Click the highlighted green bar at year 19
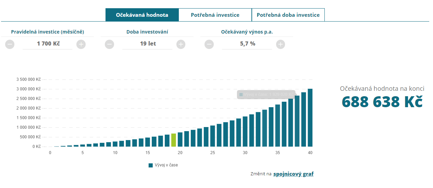This screenshot has width=433, height=188. pos(174,140)
